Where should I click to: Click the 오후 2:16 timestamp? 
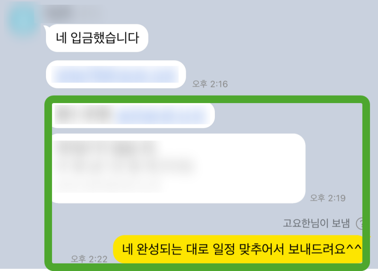click(x=210, y=84)
